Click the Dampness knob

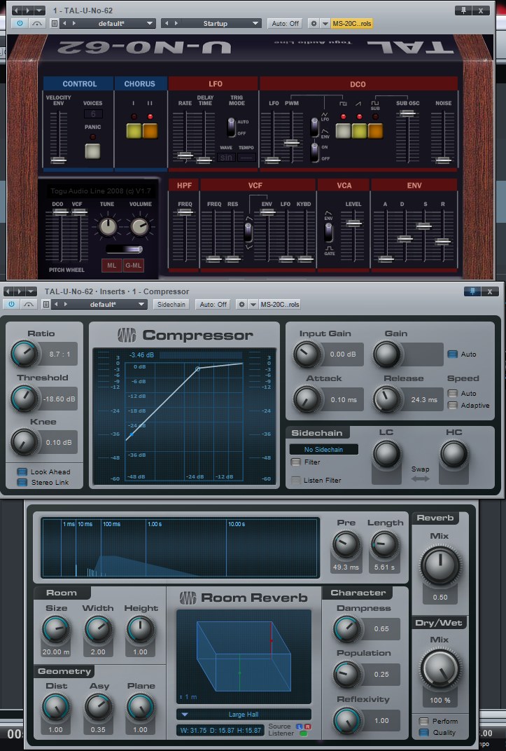(x=346, y=628)
